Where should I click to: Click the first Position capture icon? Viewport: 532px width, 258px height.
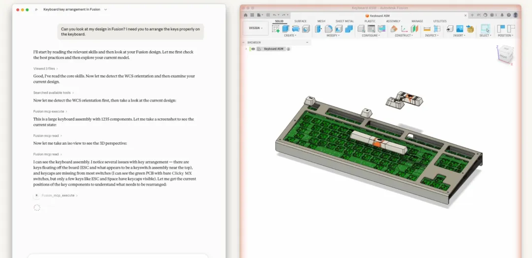[501, 29]
